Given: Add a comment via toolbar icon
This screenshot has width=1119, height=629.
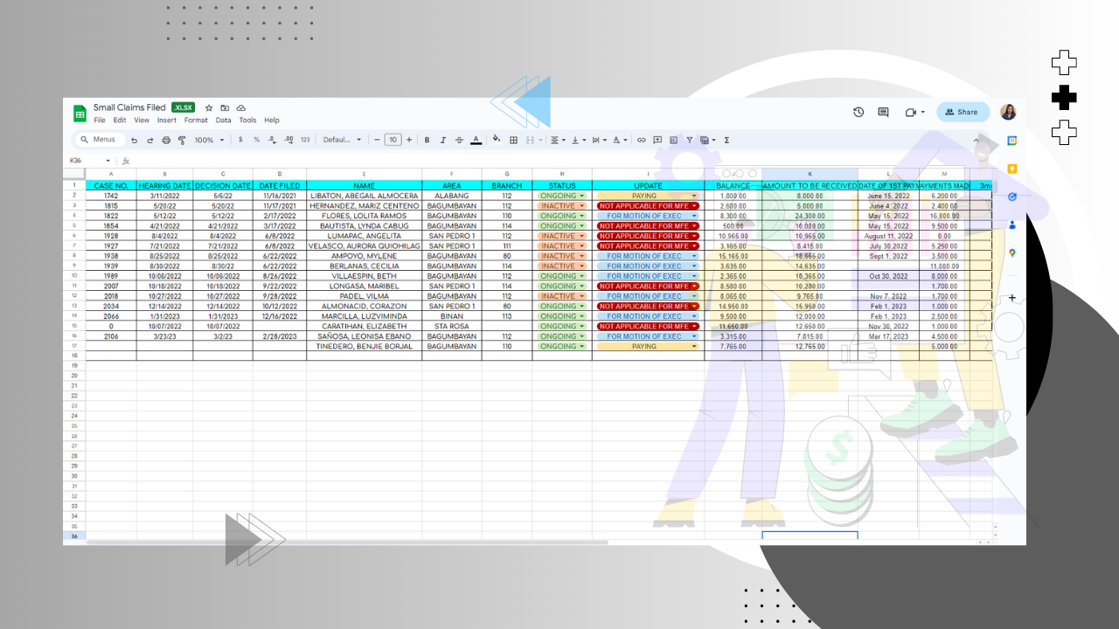Looking at the screenshot, I should tap(657, 140).
